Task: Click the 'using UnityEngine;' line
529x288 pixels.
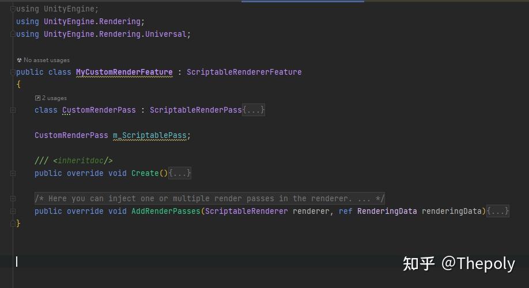Action: (x=58, y=9)
